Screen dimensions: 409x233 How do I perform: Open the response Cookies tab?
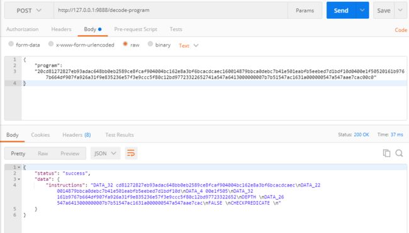(x=40, y=135)
